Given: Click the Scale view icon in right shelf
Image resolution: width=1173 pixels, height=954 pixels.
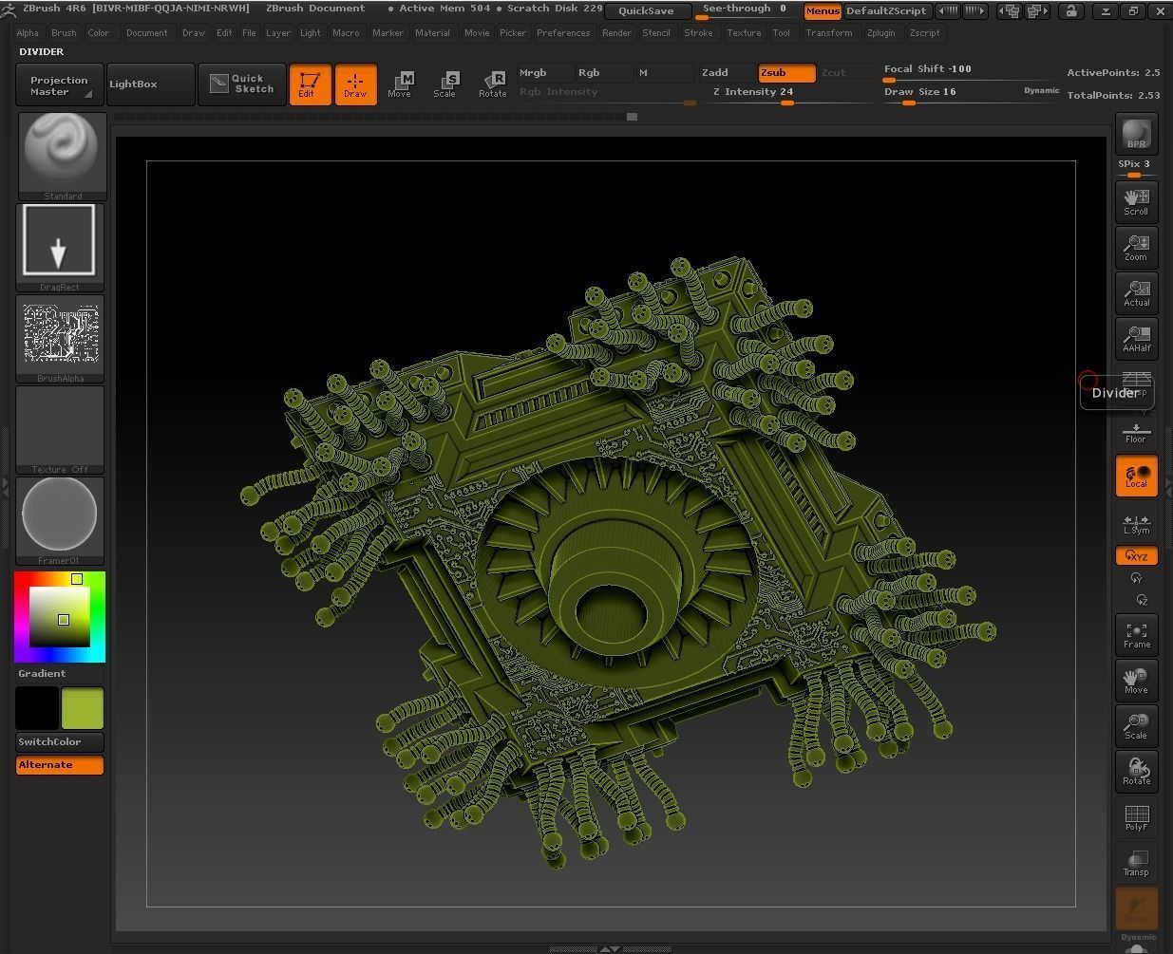Looking at the screenshot, I should [x=1136, y=725].
